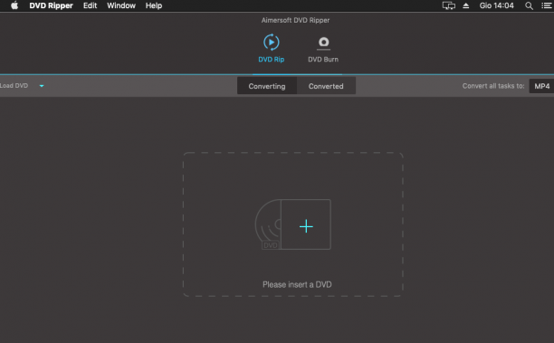Open the Help menu
554x343 pixels.
[154, 5]
